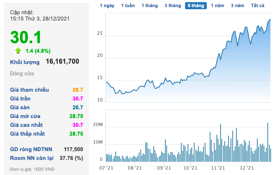
Task: Switch chart to '1 năm' range
Action: [218, 5]
